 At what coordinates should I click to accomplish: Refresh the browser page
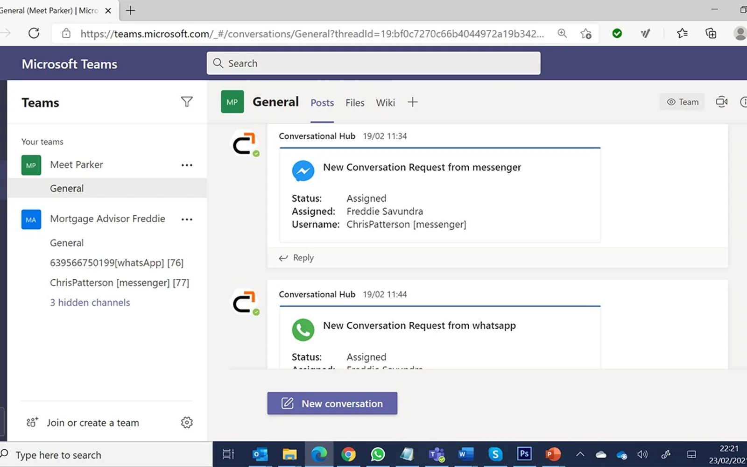pyautogui.click(x=34, y=33)
